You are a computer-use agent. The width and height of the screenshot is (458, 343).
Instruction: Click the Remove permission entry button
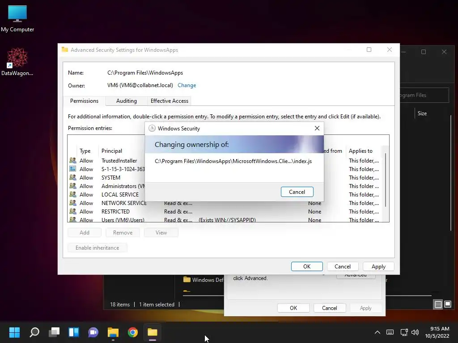point(123,232)
